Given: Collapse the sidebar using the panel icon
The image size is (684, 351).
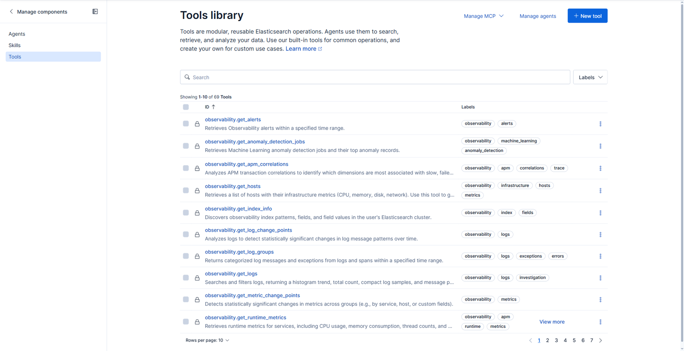Looking at the screenshot, I should click(x=95, y=12).
